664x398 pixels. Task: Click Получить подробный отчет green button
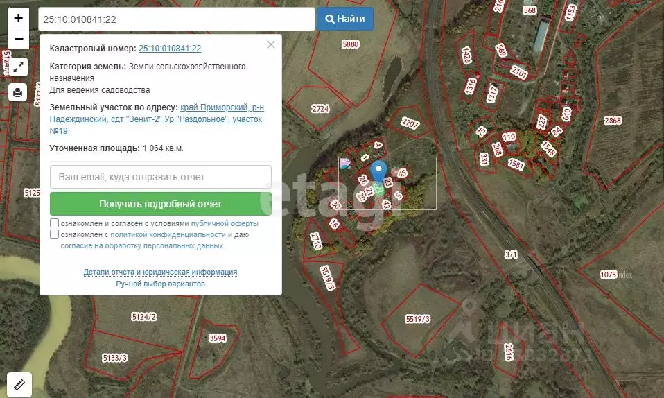click(x=161, y=204)
